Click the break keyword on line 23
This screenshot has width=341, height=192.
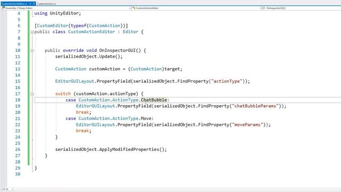pos(83,131)
